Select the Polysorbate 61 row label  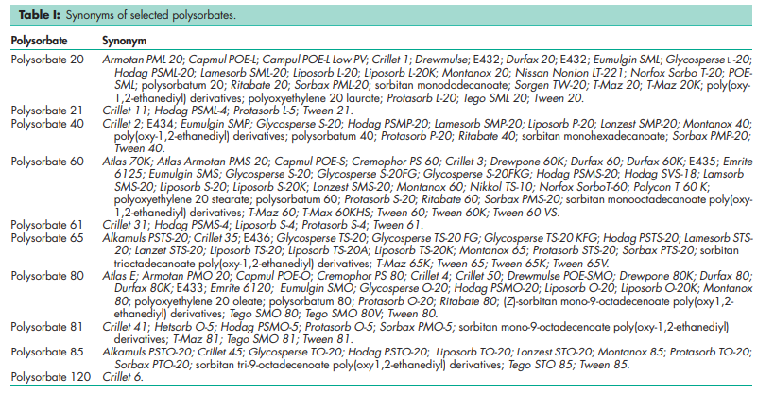coord(44,253)
